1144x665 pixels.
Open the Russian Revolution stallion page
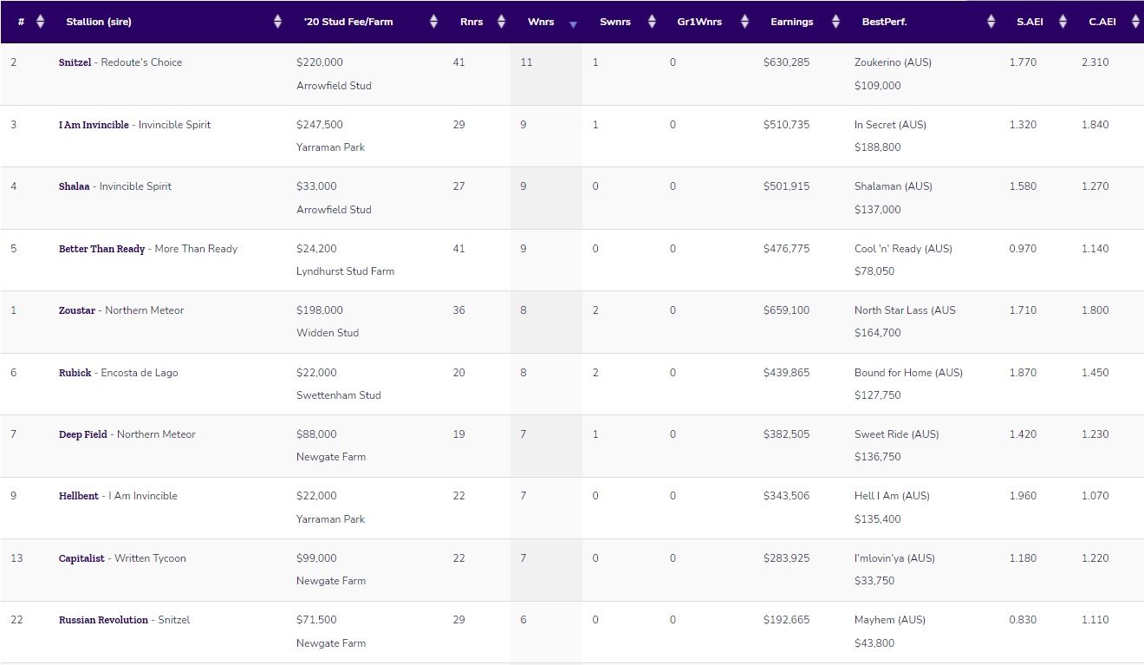tap(104, 620)
